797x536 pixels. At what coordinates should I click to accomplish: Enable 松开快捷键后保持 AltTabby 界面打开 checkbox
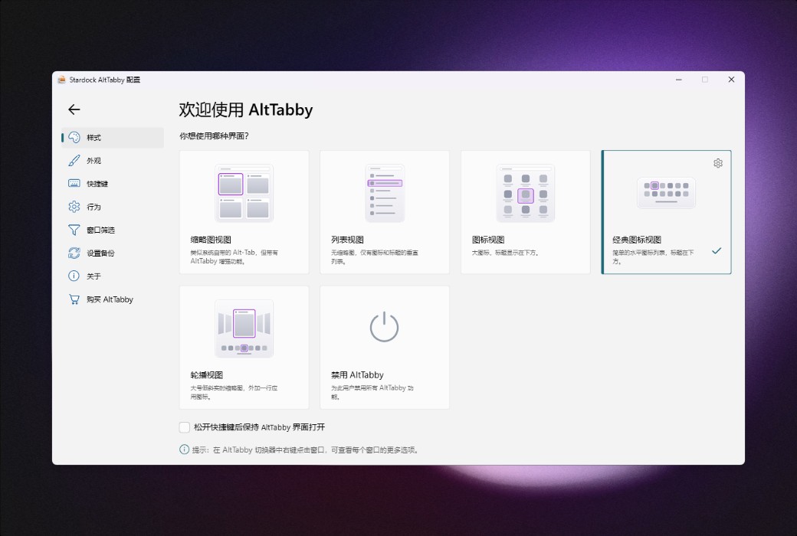coord(185,427)
